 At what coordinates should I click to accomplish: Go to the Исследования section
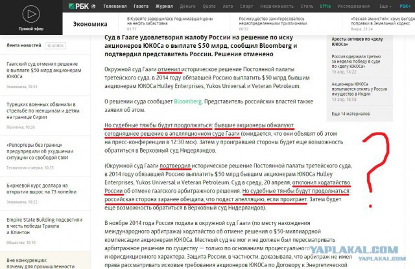tap(353, 6)
